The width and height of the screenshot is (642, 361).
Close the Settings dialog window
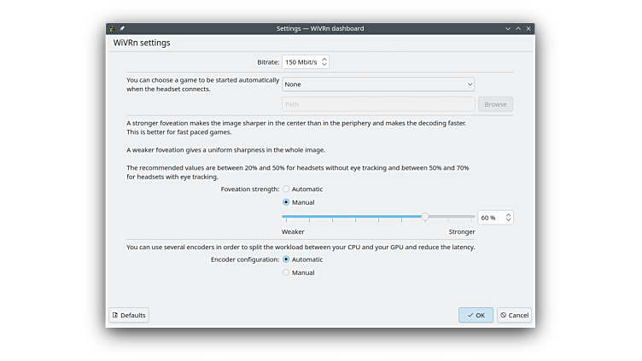(528, 28)
